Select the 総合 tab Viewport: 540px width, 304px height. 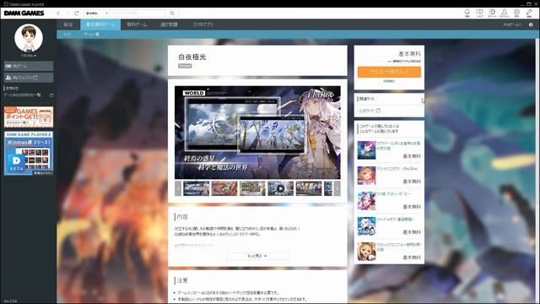(x=68, y=24)
